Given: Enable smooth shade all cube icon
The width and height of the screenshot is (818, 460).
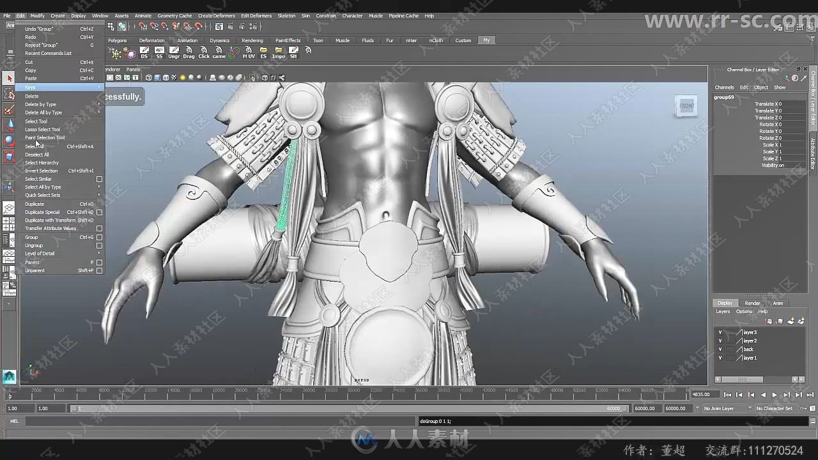Looking at the screenshot, I should click(157, 77).
